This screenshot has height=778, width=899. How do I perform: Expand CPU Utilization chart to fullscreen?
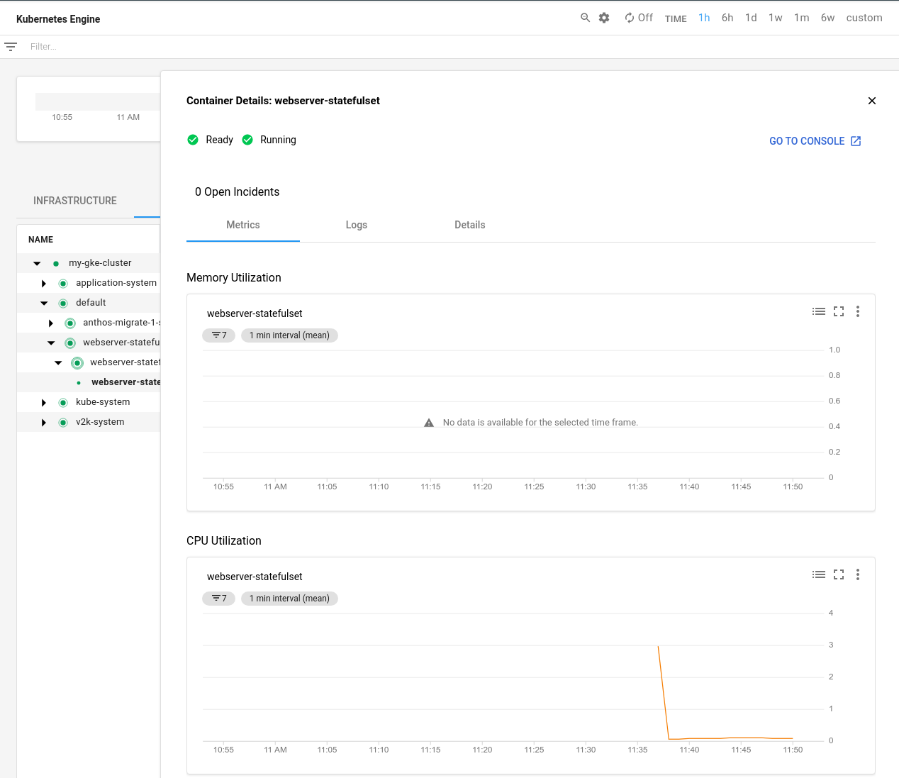839,574
